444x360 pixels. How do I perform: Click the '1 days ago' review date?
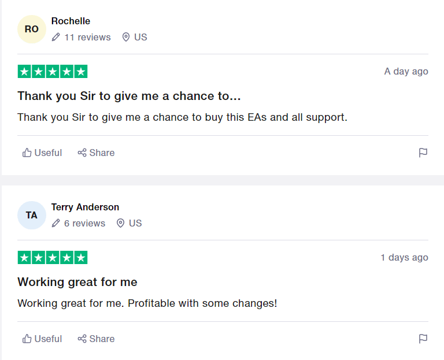click(404, 258)
